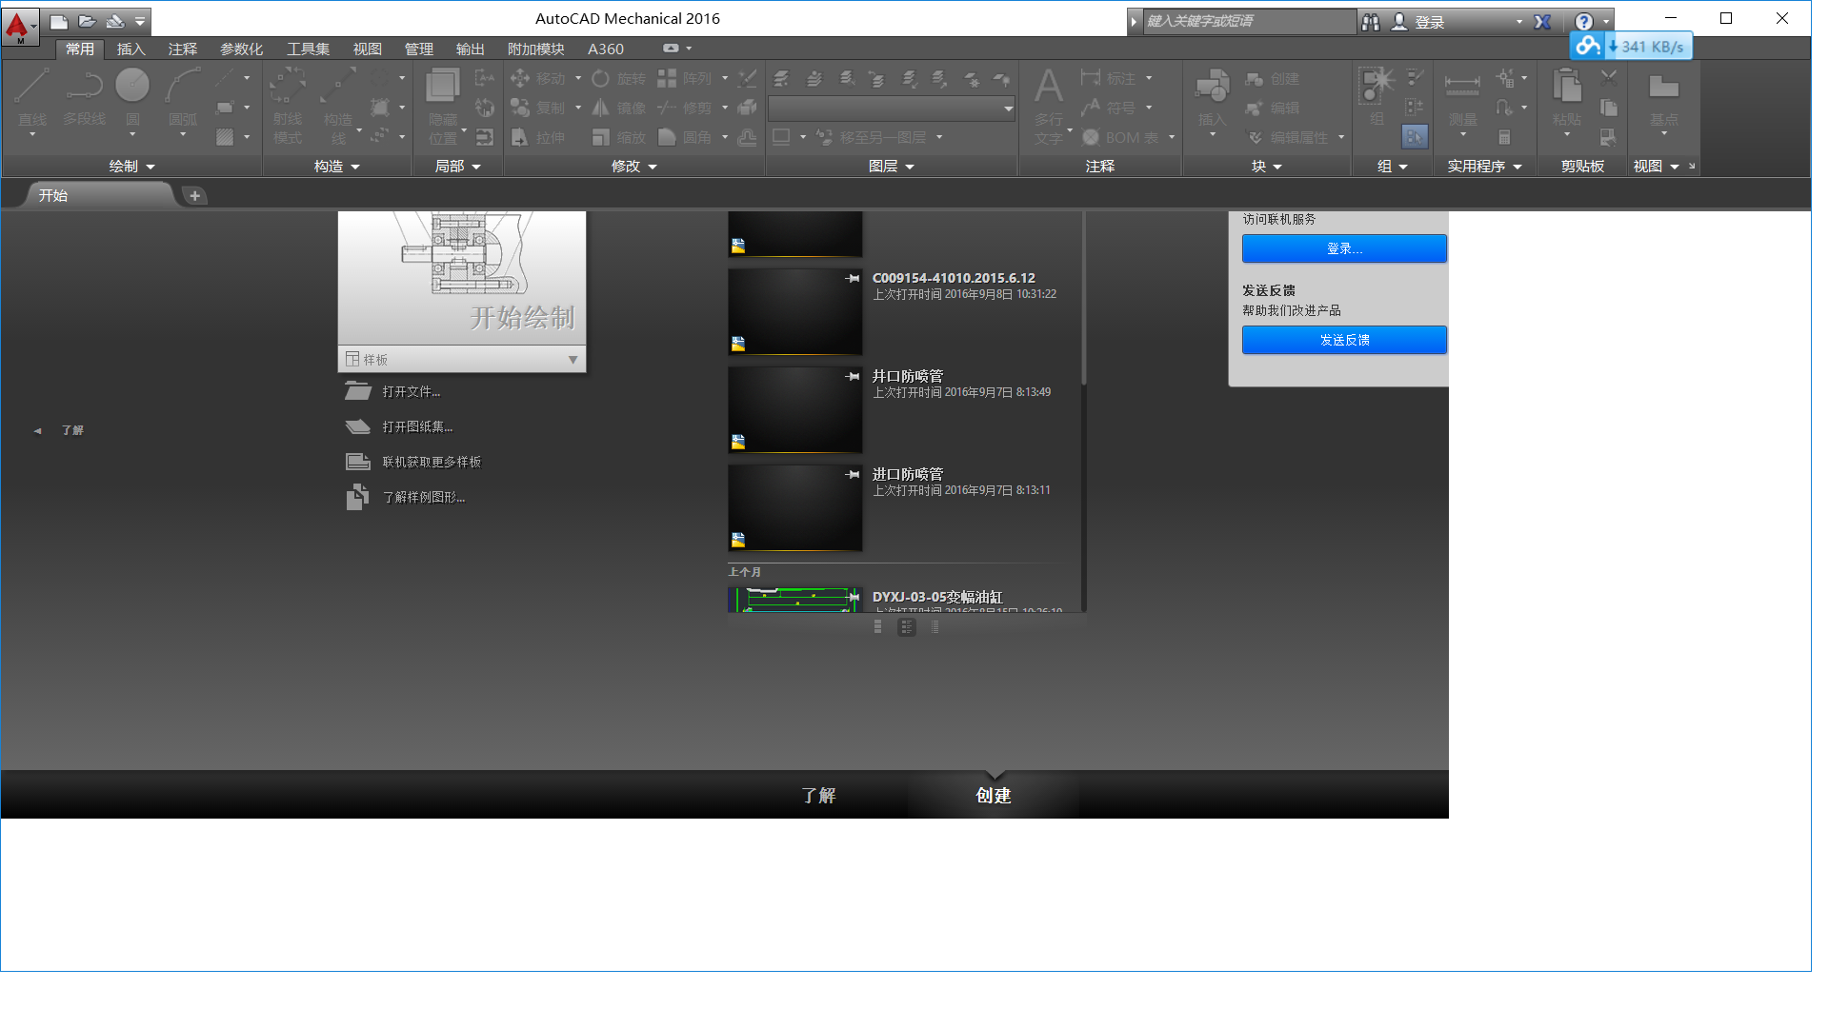The image size is (1829, 1028).
Task: Switch to the 管理 ribbon tab
Action: pos(419,49)
